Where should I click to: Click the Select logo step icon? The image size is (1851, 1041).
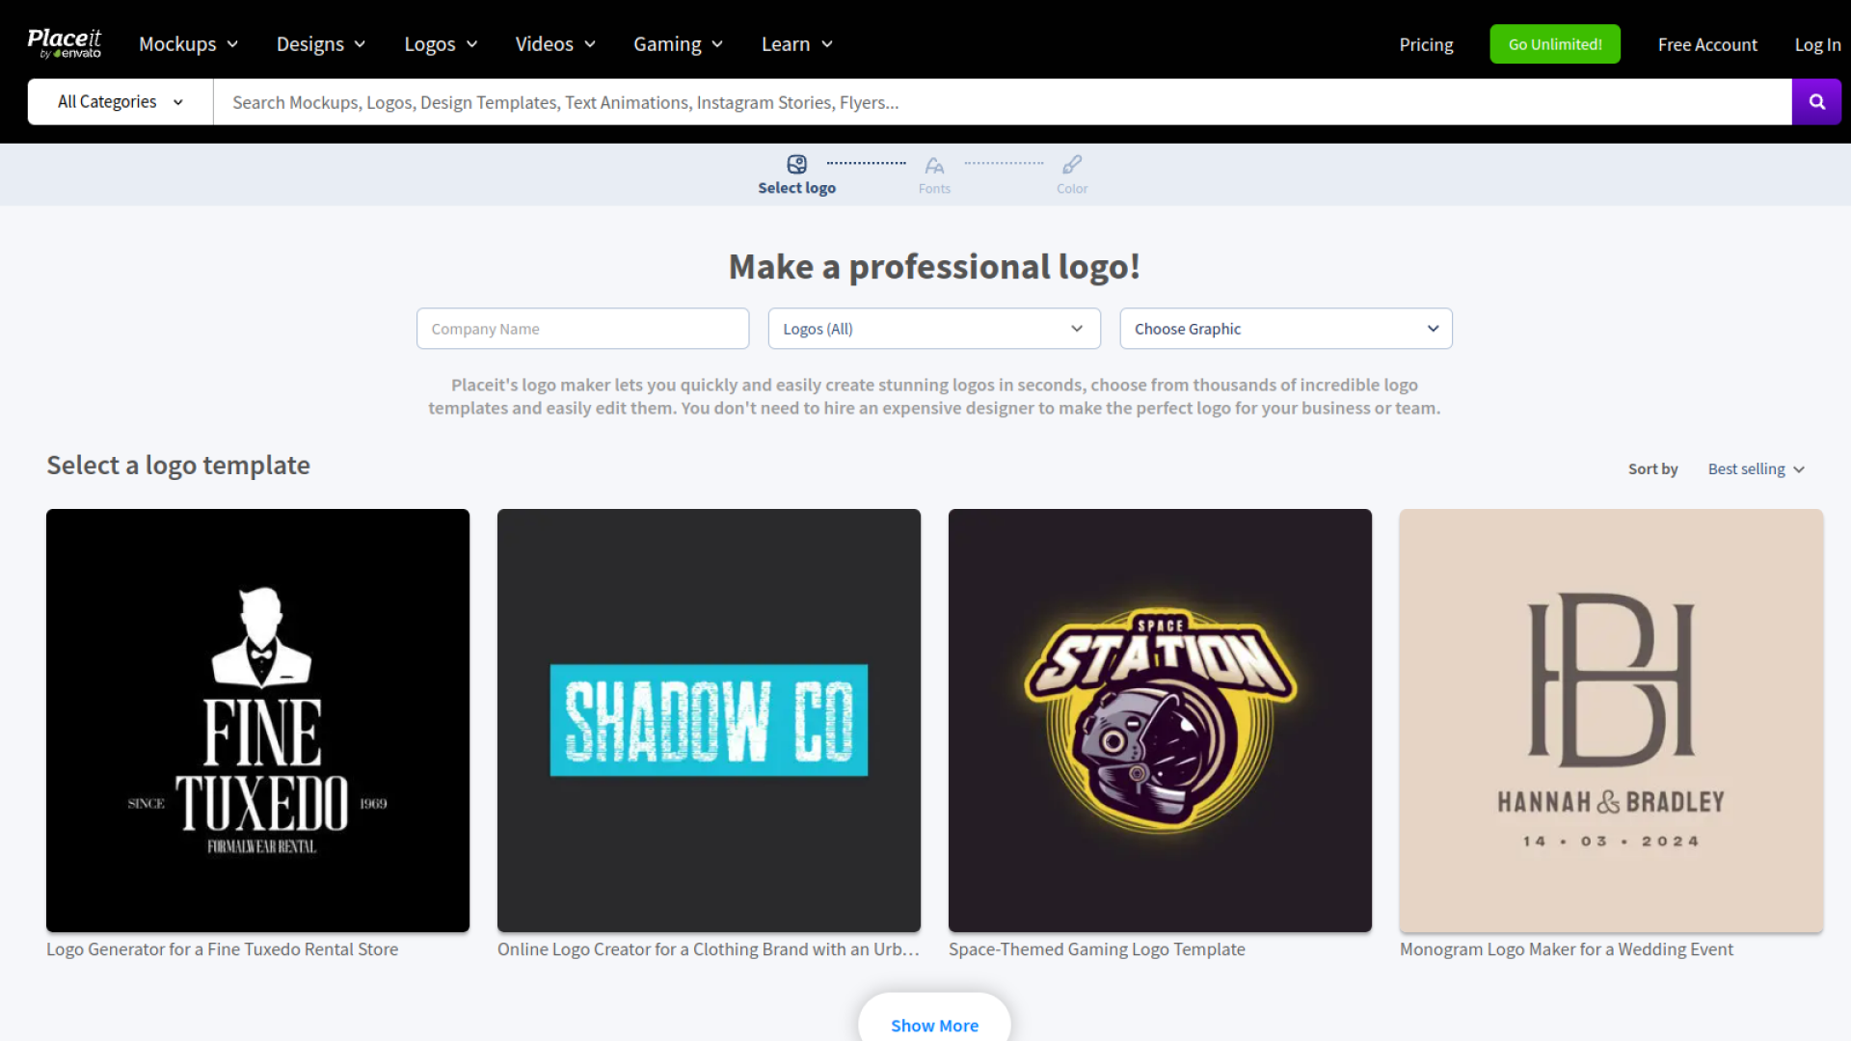(x=796, y=165)
